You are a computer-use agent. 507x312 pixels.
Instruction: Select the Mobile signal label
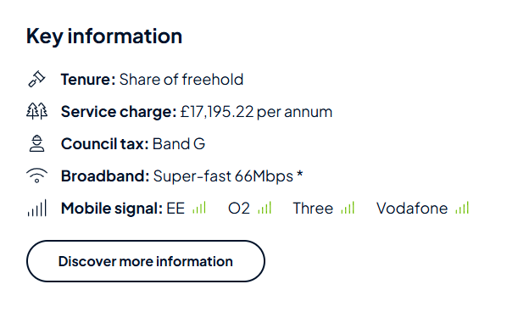click(x=112, y=209)
